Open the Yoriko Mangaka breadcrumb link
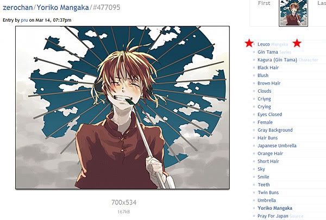This screenshot has width=326, height=220. 63,8
